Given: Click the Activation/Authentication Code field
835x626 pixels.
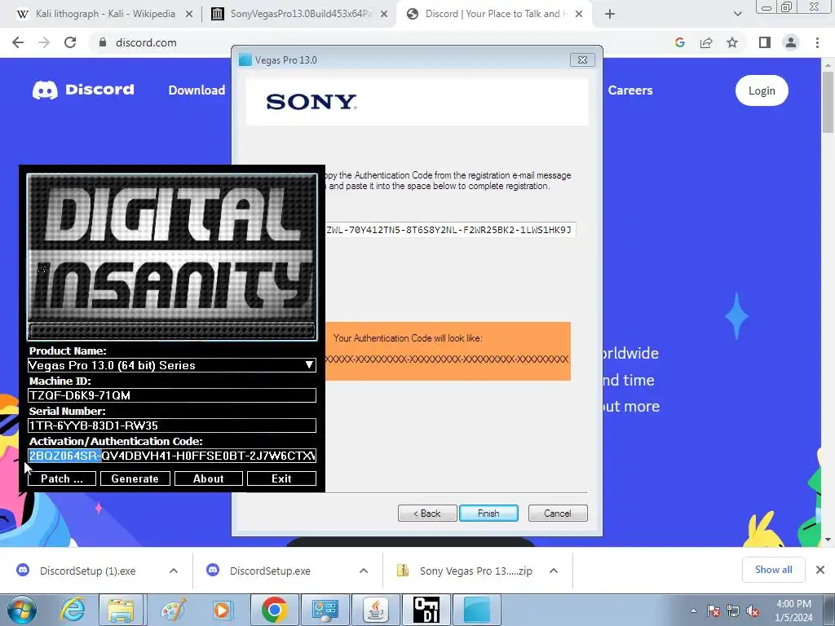Looking at the screenshot, I should pos(171,456).
